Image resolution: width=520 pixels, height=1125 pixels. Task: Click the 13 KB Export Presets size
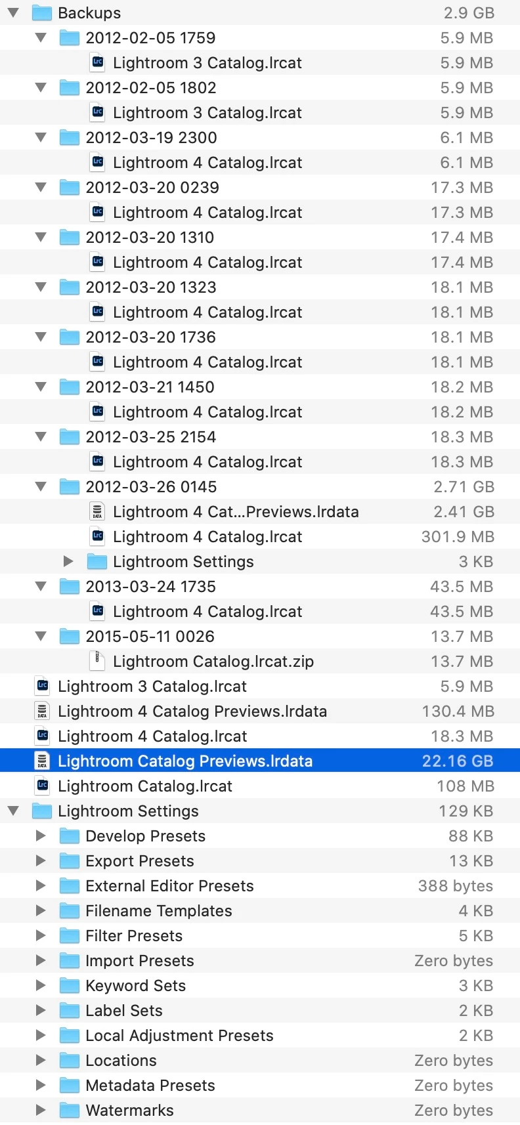tap(471, 861)
